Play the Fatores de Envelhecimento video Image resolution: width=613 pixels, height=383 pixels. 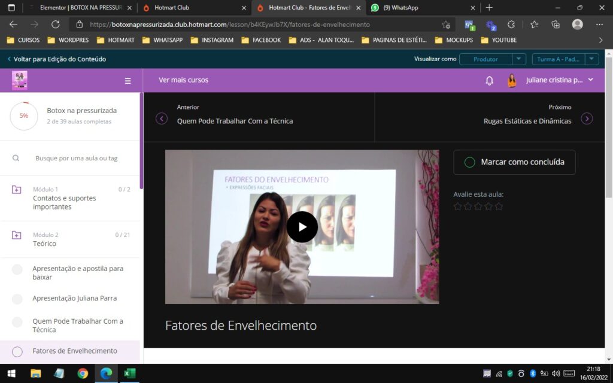coord(302,227)
